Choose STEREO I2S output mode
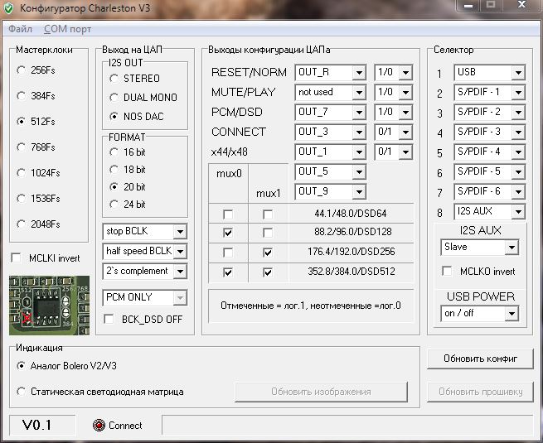The image size is (543, 443). coord(114,79)
